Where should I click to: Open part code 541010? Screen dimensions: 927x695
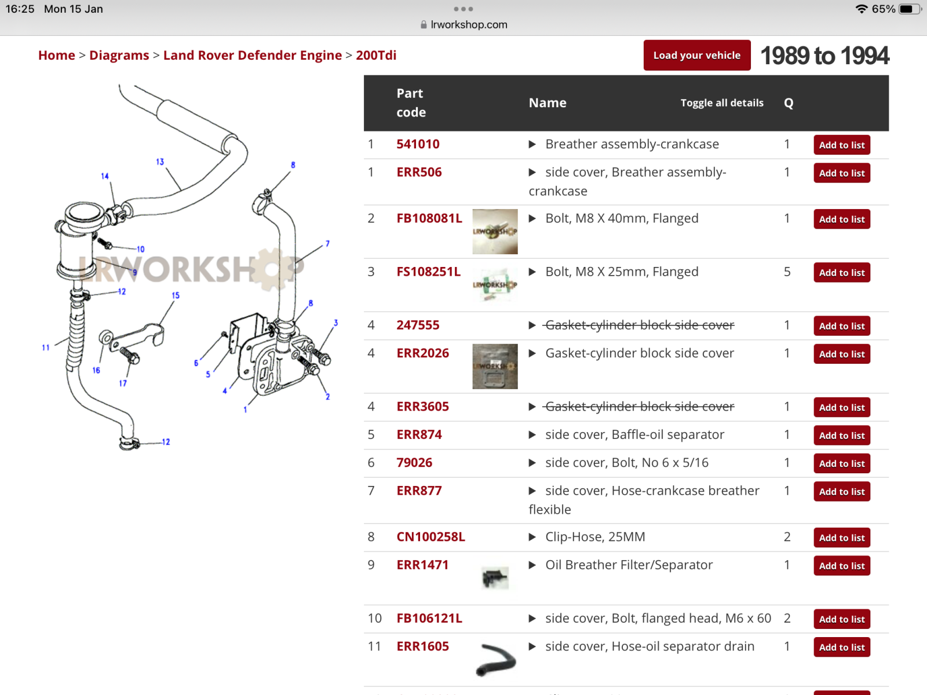point(418,144)
